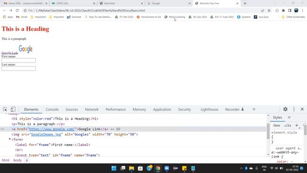Viewport: 307px width, 173px height.
Task: Select the h1 heading node in Elements
Action: pyautogui.click(x=55, y=119)
